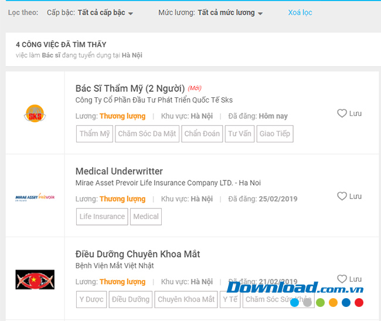This screenshot has height=321, width=381.
Task: Select the Thẩm Mỹ tag
Action: click(x=94, y=134)
